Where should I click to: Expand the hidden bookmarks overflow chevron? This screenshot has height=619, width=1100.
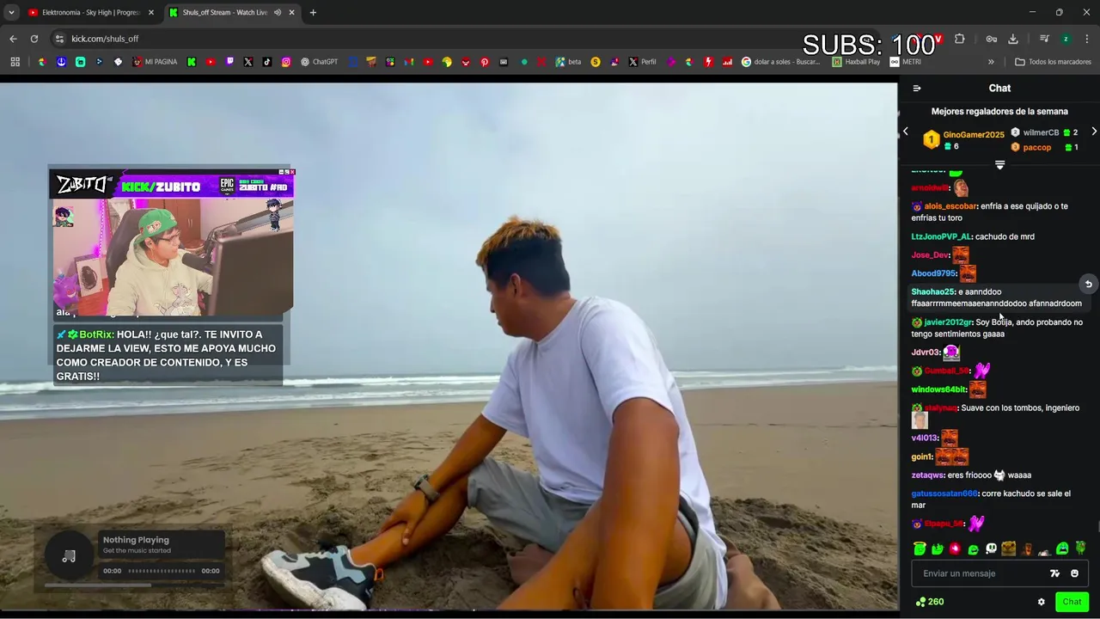click(x=991, y=62)
